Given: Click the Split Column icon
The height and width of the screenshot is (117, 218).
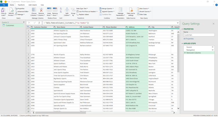Looking at the screenshot, I should pos(67,10).
